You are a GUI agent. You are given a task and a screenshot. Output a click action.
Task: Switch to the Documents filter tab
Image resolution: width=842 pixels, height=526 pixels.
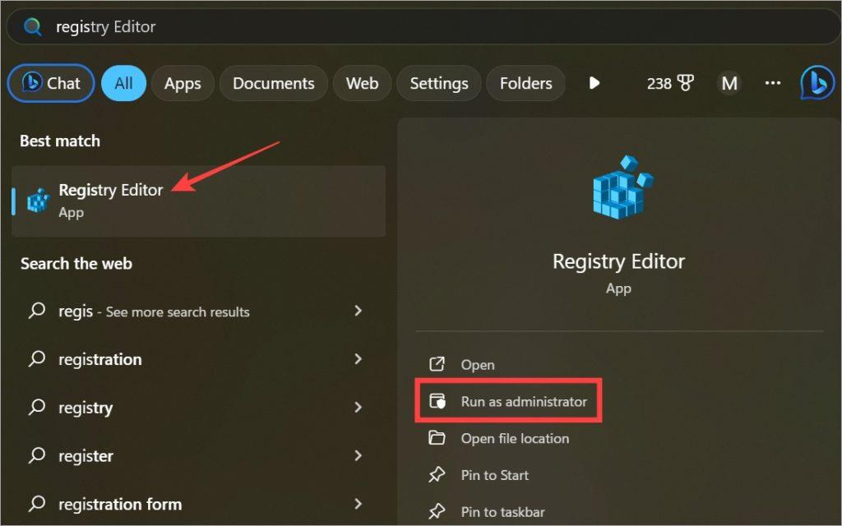[x=273, y=83]
